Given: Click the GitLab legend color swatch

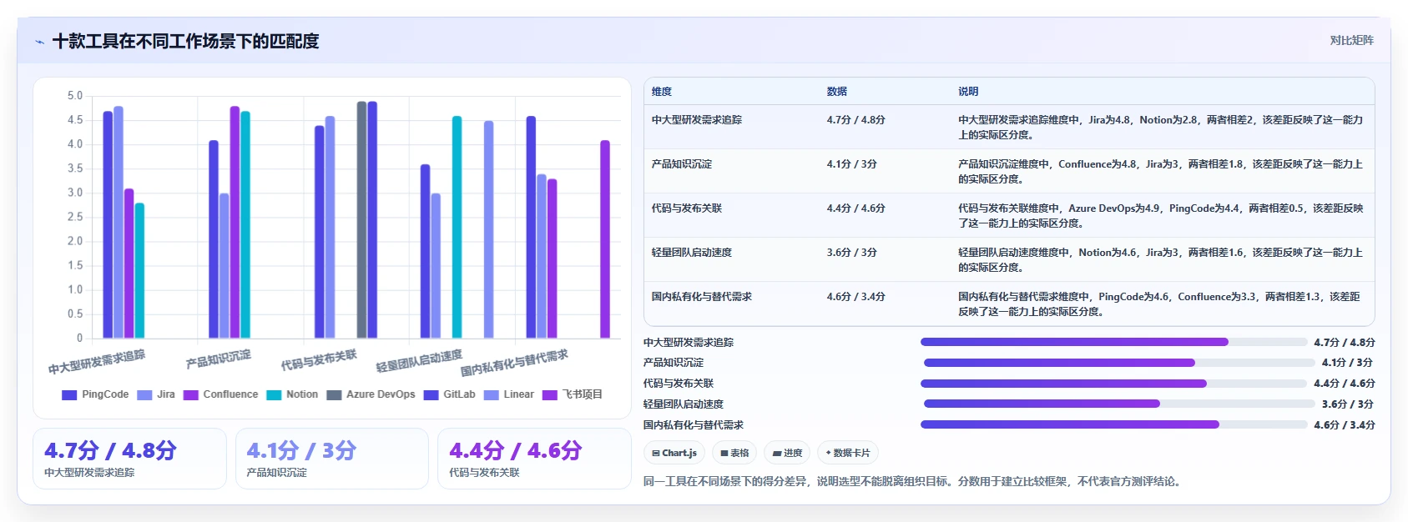Looking at the screenshot, I should [431, 395].
